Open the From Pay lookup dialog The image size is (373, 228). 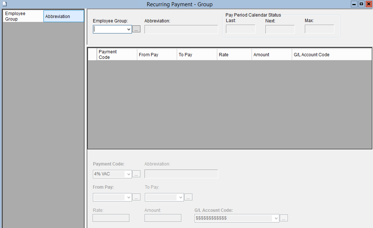136,197
